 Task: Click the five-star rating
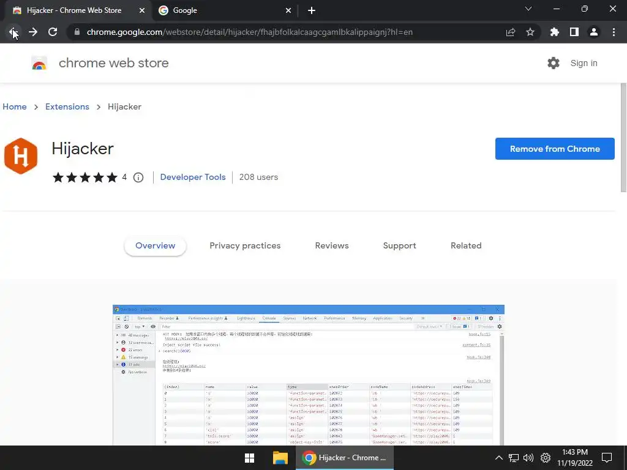(x=84, y=177)
